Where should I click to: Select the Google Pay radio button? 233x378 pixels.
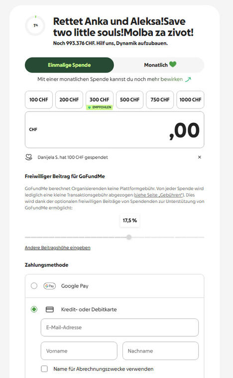34,286
